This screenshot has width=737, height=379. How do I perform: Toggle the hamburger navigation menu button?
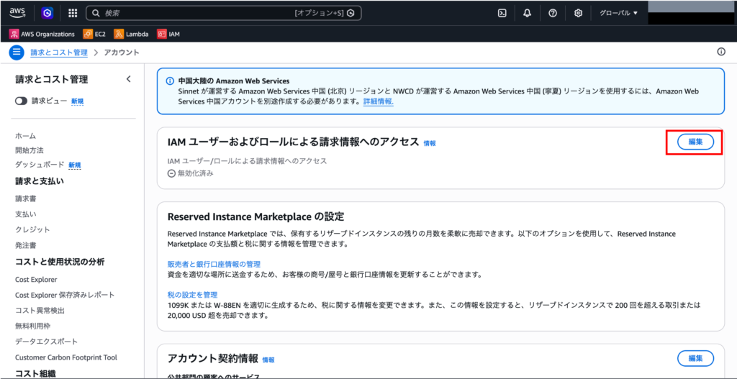[x=17, y=52]
